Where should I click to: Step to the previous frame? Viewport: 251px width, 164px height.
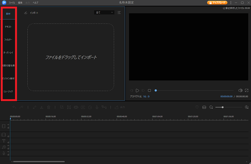131,90
